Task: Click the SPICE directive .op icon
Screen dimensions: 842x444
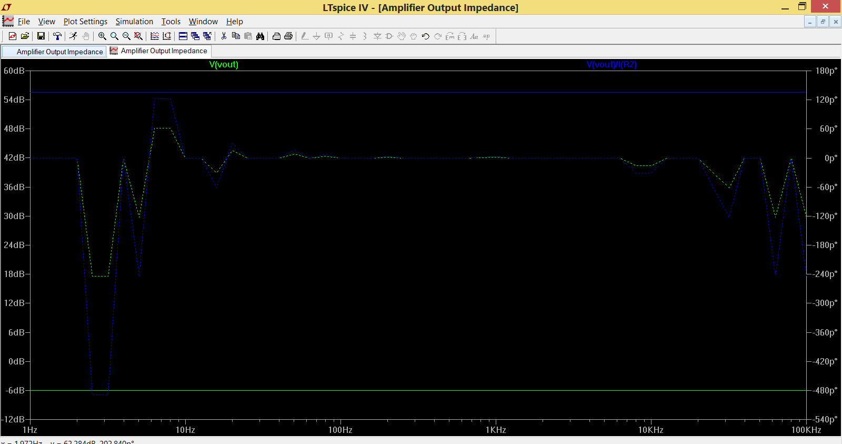Action: [486, 36]
